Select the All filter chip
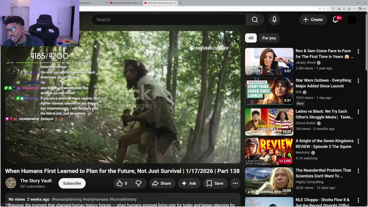The width and height of the screenshot is (368, 207). [x=251, y=38]
